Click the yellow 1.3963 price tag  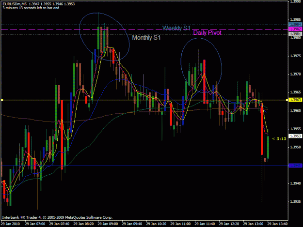point(295,100)
